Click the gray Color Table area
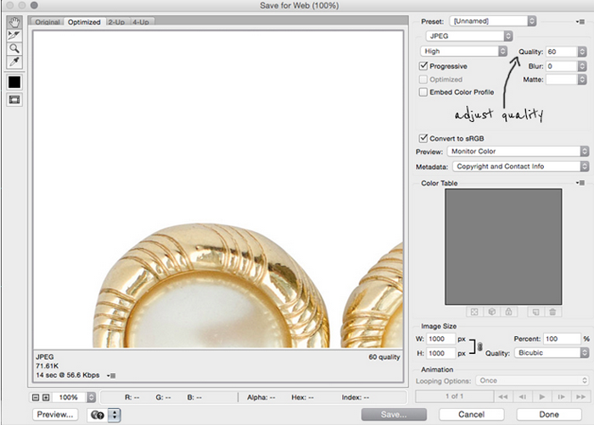The height and width of the screenshot is (425, 594). [503, 246]
